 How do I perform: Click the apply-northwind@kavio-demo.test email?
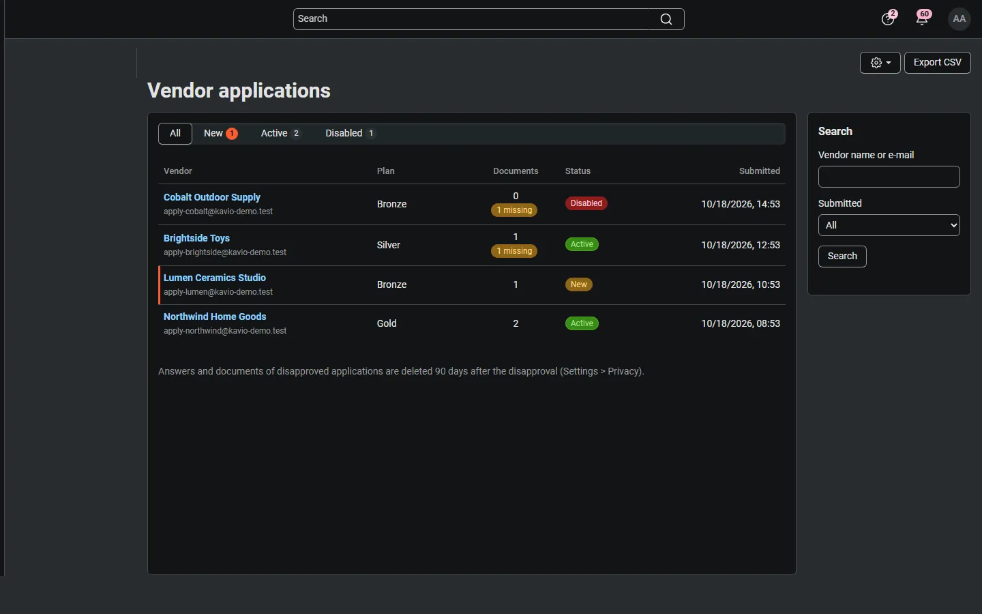tap(225, 331)
